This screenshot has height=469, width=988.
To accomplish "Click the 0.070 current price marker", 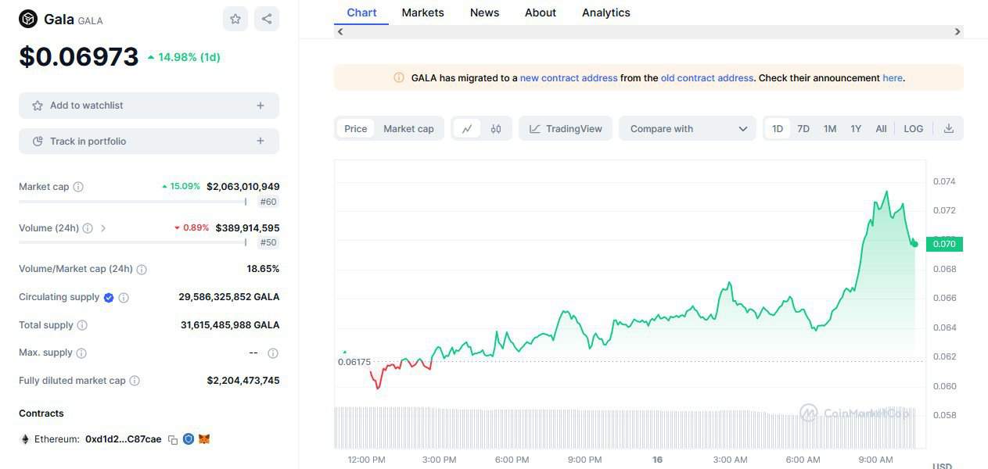I will [944, 244].
